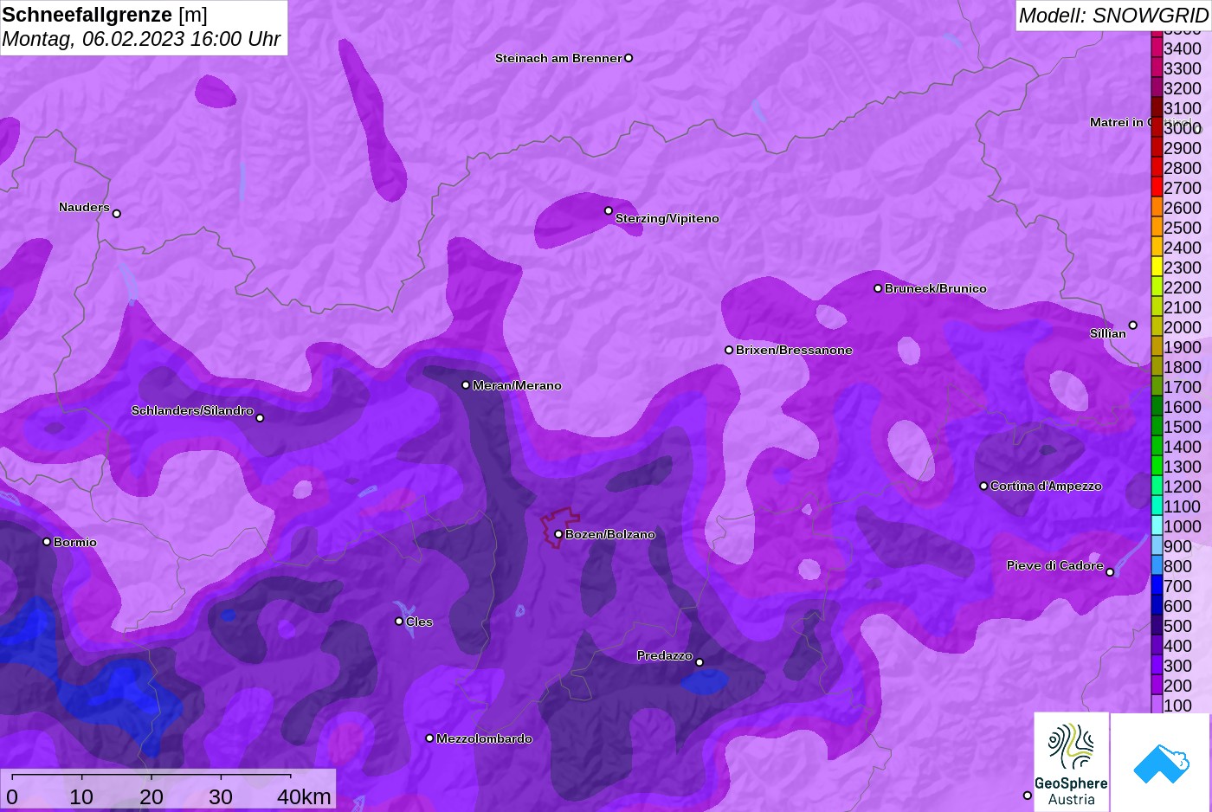Pick the 2500 m orange legend swatch
This screenshot has height=812, width=1212.
(x=1157, y=227)
